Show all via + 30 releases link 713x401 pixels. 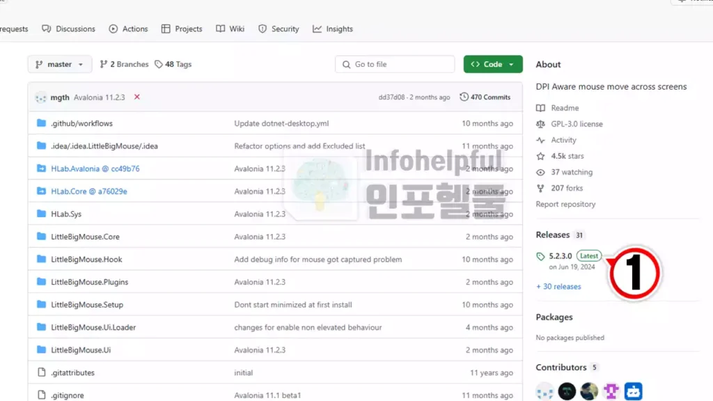[x=558, y=286]
